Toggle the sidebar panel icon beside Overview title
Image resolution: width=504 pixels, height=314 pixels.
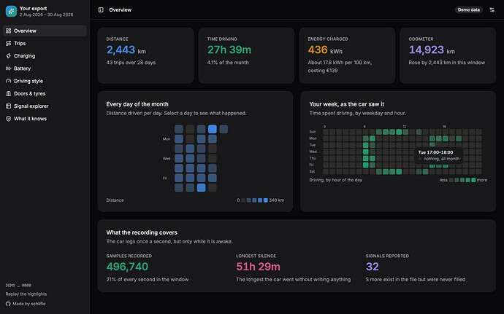(x=101, y=10)
